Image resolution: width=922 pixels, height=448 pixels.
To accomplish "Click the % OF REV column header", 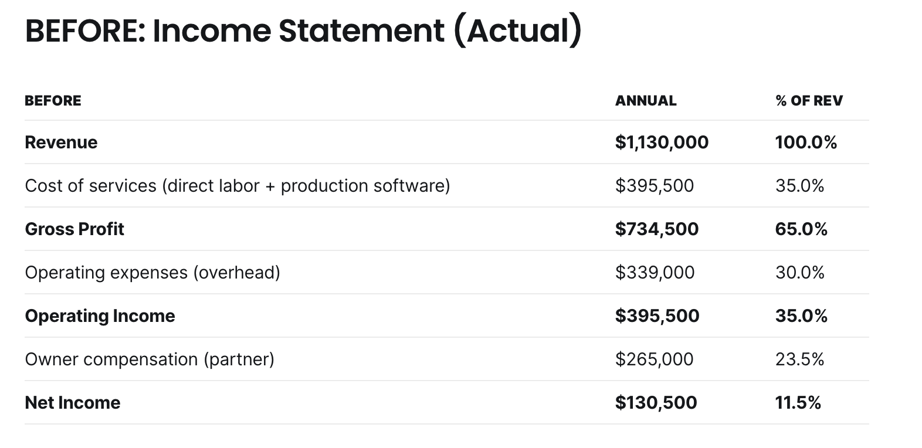I will pos(809,101).
